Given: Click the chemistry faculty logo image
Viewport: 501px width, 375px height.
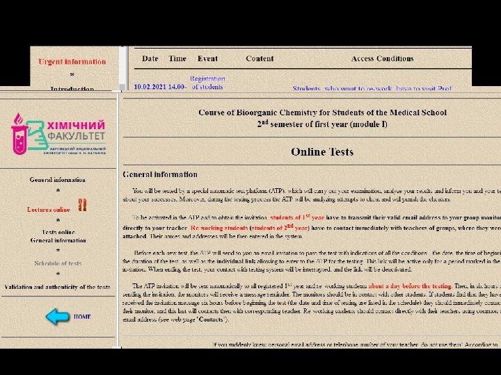Looking at the screenshot, I should pyautogui.click(x=58, y=133).
